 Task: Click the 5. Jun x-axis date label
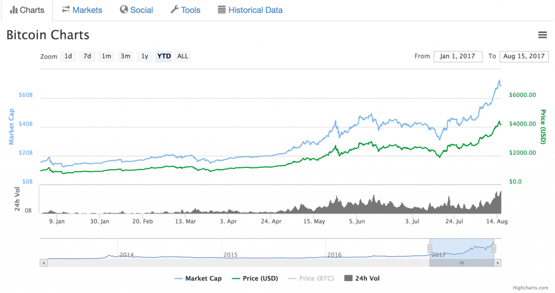[x=357, y=221]
